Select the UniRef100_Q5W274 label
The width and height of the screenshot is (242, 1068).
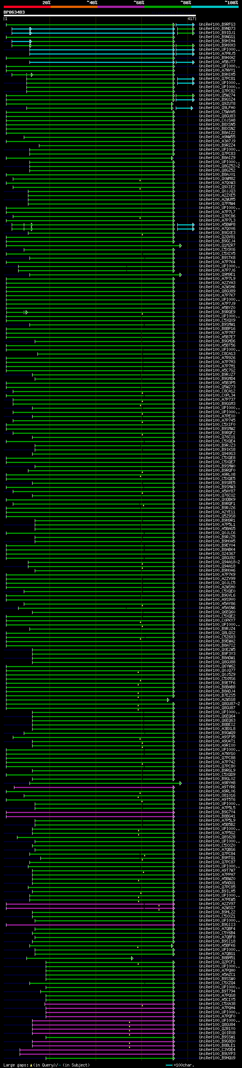217,95
